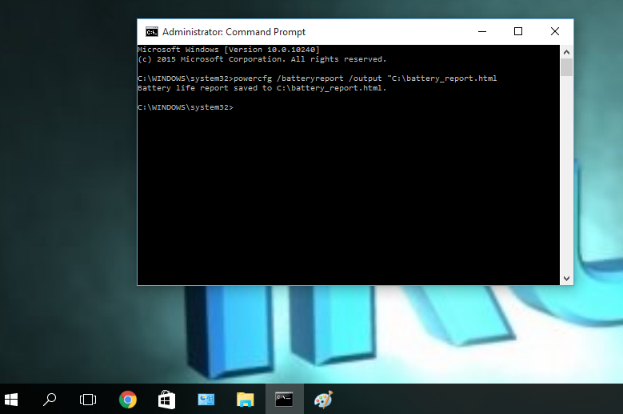Click the Microsoft Windows version line
The height and width of the screenshot is (414, 623).
(x=229, y=50)
